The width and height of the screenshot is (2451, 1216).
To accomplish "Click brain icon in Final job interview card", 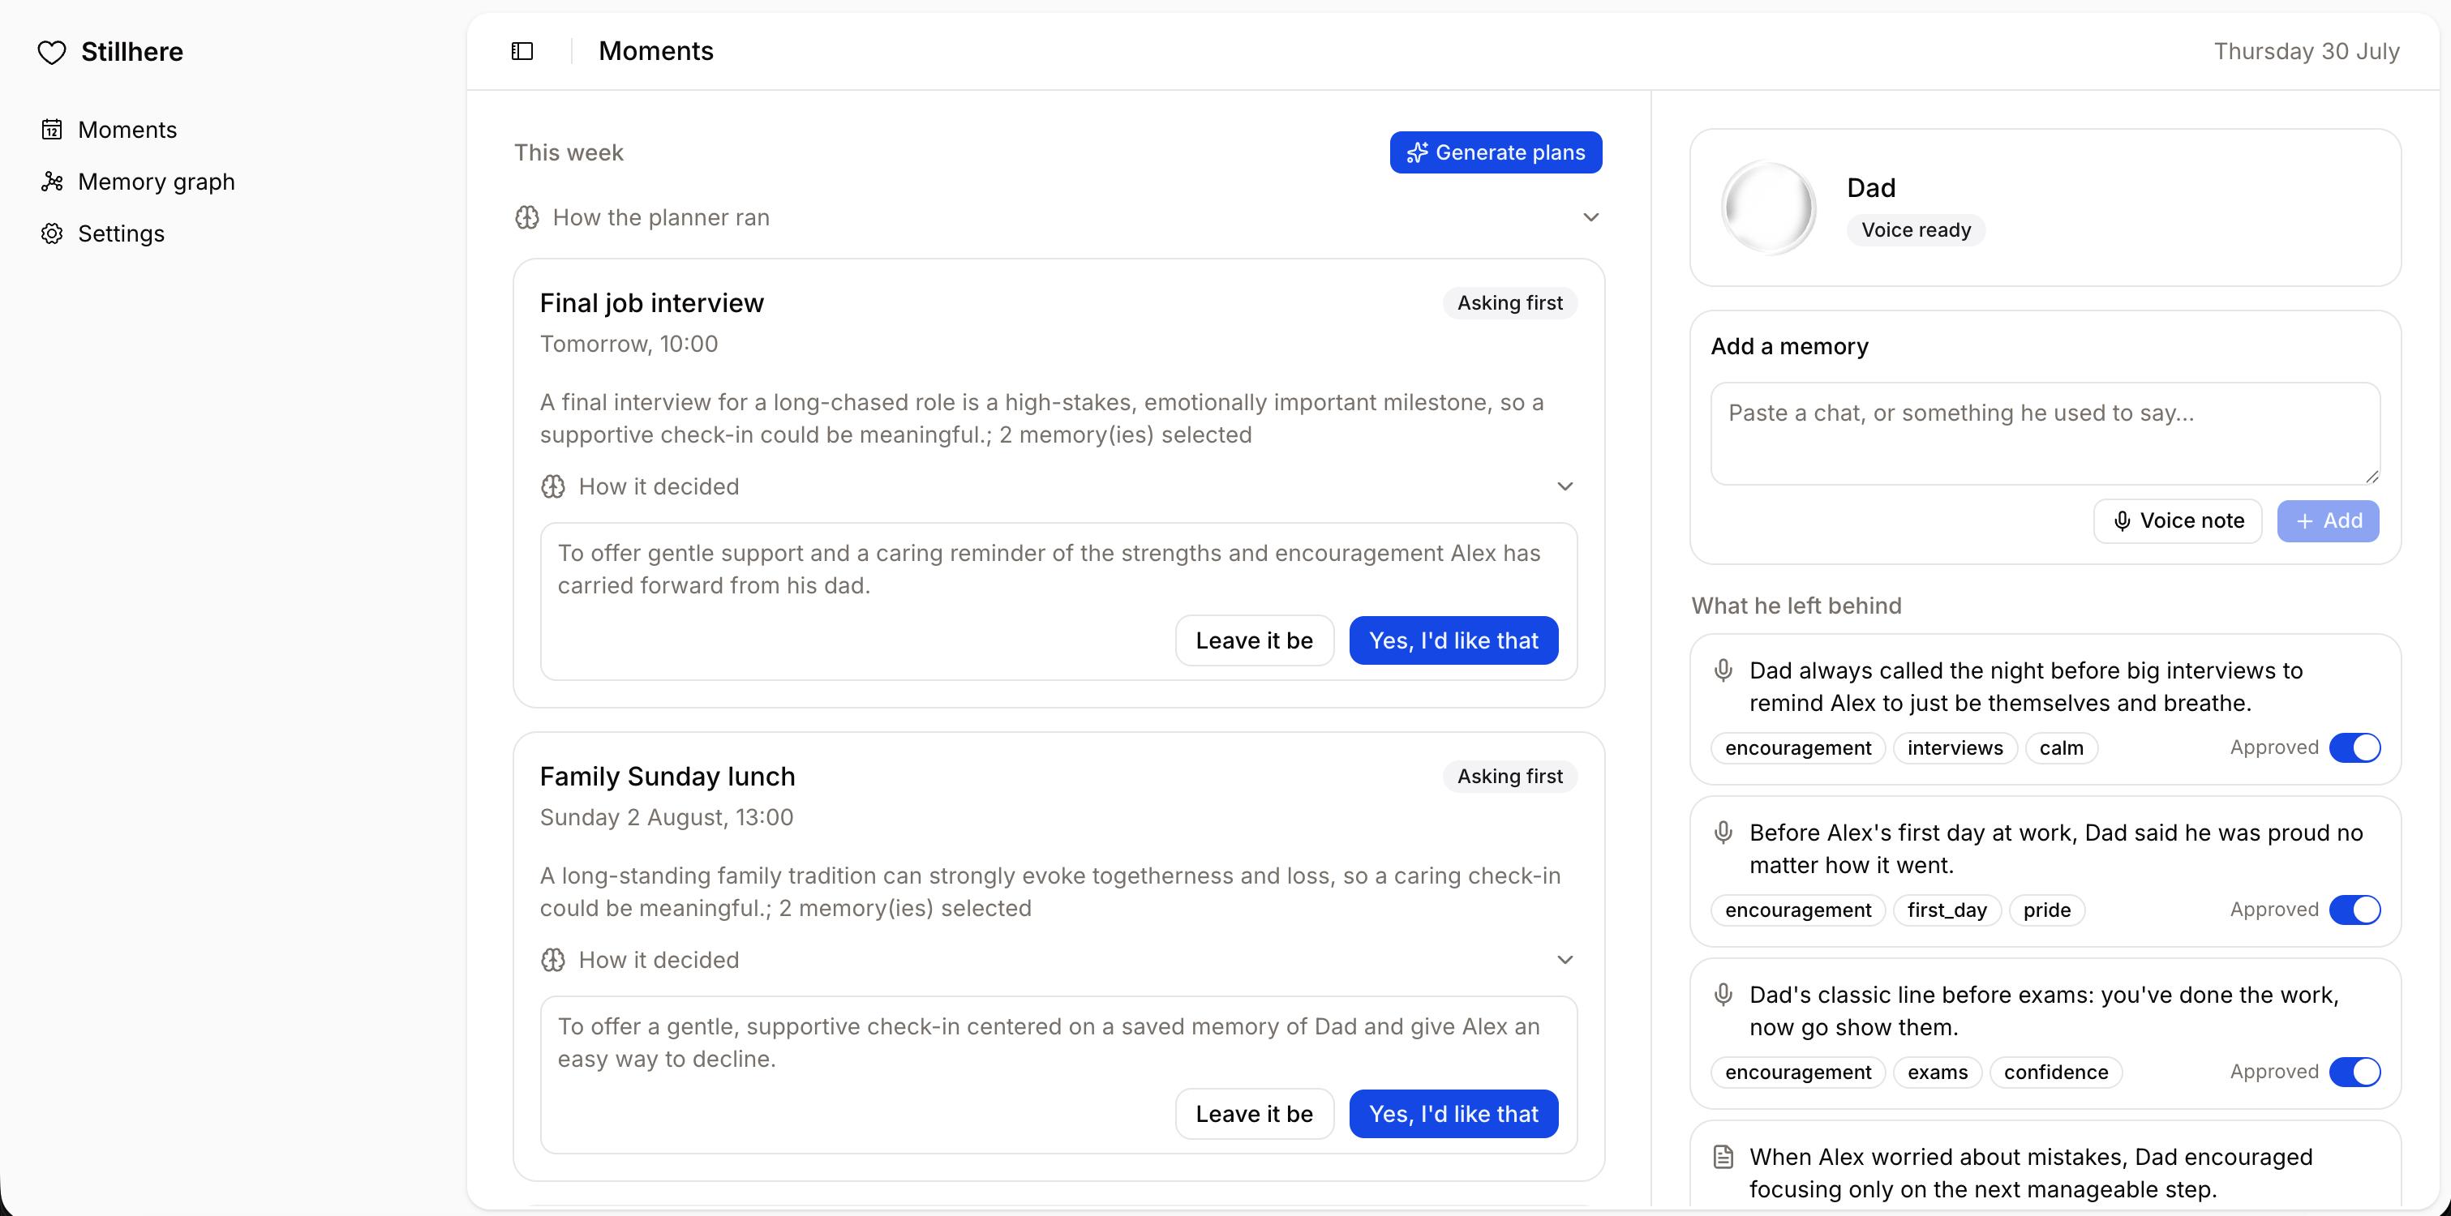I will coord(553,486).
